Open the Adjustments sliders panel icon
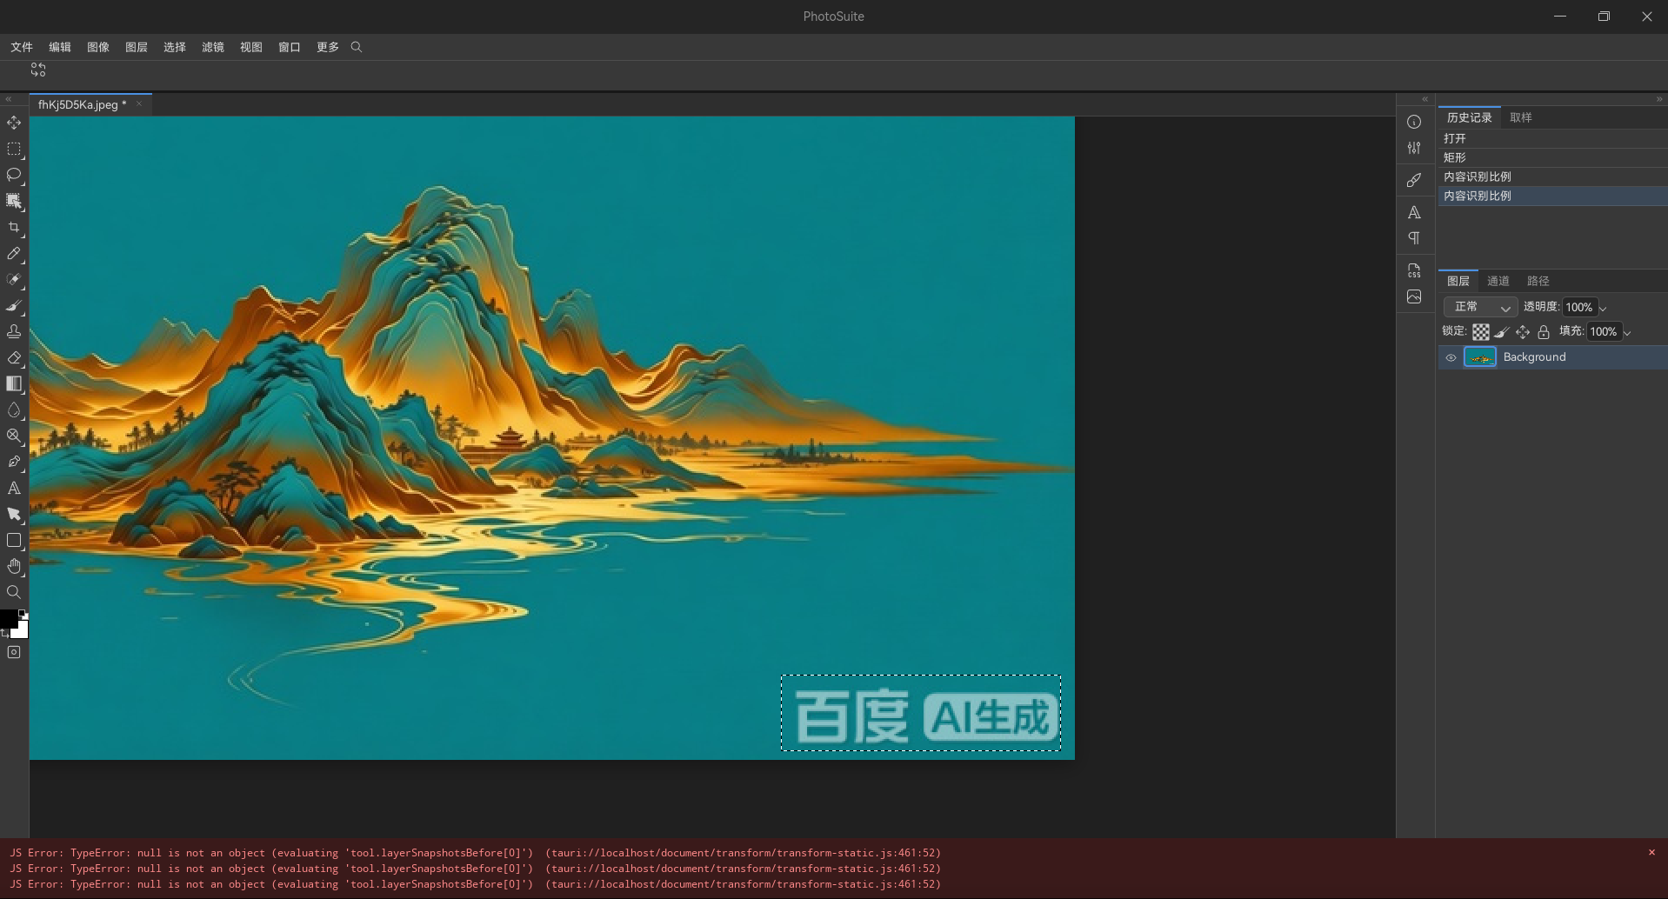The height and width of the screenshot is (899, 1668). pos(1414,148)
